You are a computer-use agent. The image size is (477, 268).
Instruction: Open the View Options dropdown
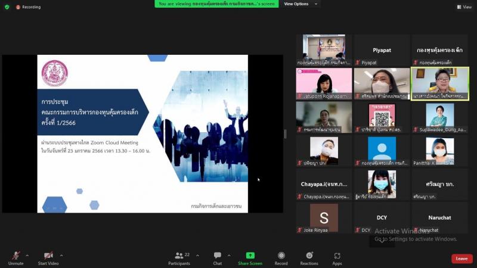[x=301, y=4]
